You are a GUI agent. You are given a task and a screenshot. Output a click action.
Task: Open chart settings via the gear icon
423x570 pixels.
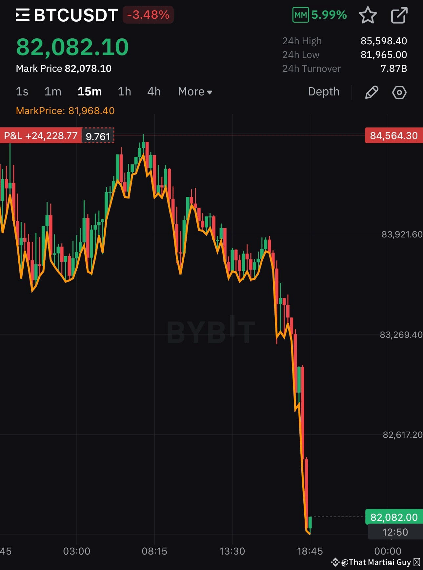click(399, 92)
